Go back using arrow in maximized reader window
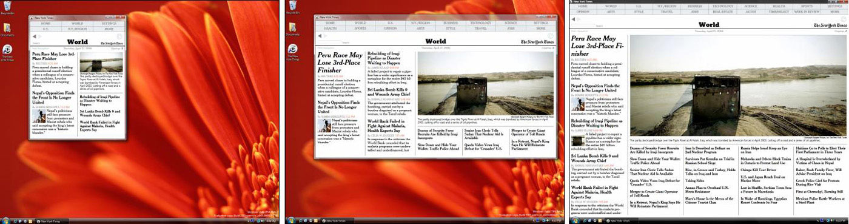 [x=573, y=19]
